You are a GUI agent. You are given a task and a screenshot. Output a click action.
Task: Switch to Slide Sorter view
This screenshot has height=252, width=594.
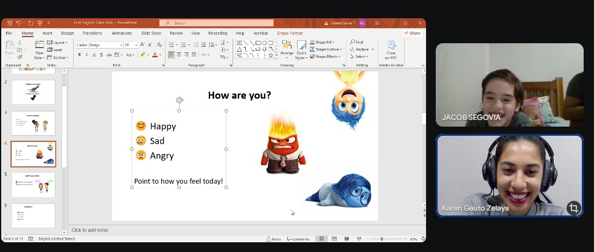click(334, 239)
